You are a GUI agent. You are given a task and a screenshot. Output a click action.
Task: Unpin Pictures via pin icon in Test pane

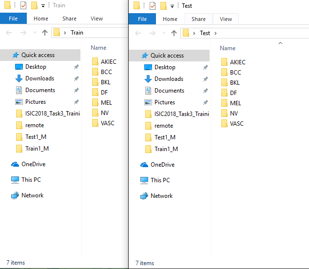click(206, 102)
